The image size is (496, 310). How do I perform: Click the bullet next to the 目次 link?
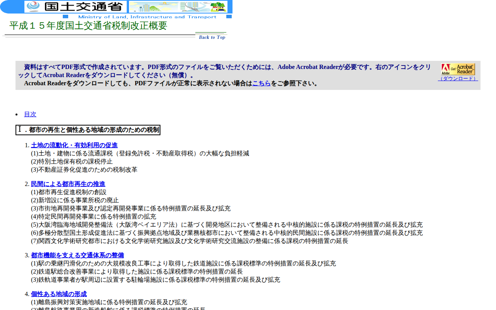tap(16, 114)
